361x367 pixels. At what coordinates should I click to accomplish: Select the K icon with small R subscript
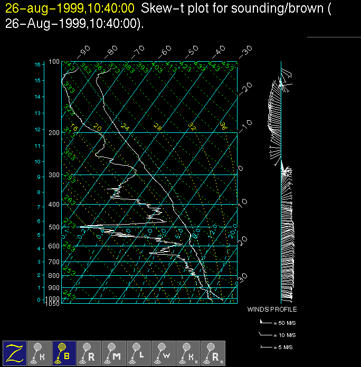(x=188, y=353)
